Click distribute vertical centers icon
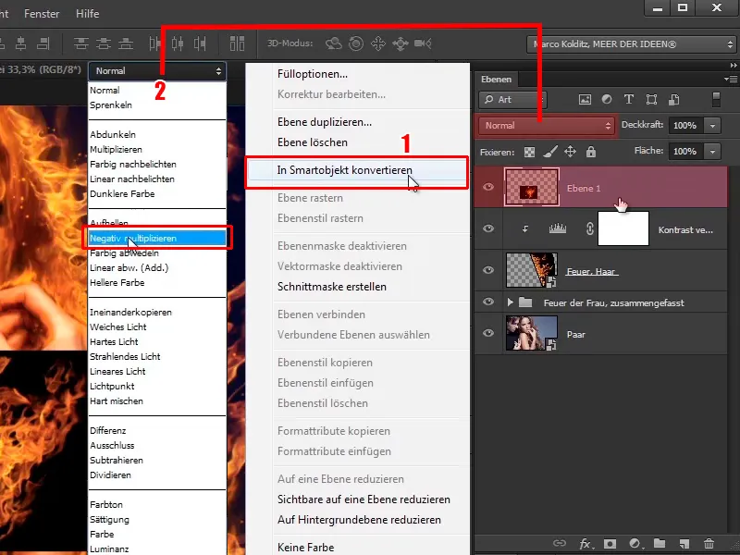 coord(104,43)
